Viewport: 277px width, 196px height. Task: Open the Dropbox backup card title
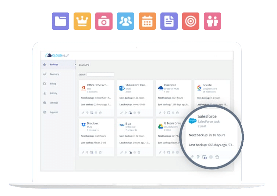pyautogui.click(x=93, y=123)
